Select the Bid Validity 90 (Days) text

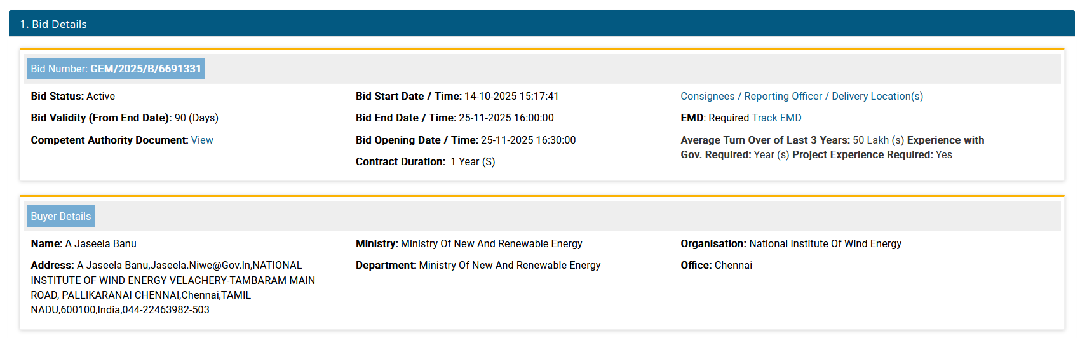[x=196, y=118]
